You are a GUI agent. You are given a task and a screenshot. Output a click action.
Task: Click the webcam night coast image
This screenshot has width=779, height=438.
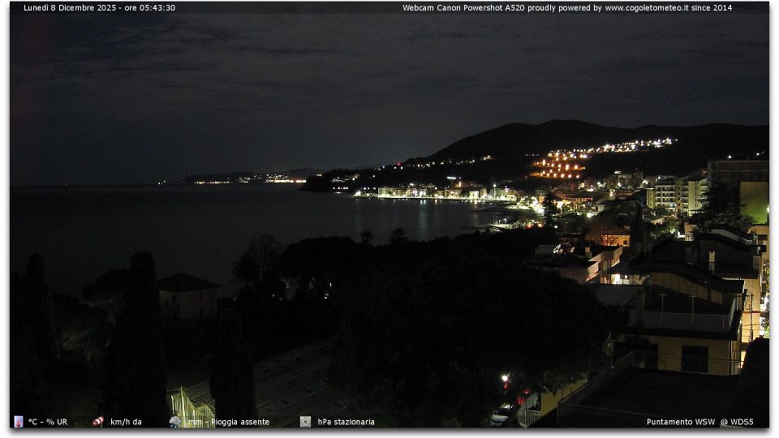[x=389, y=214]
